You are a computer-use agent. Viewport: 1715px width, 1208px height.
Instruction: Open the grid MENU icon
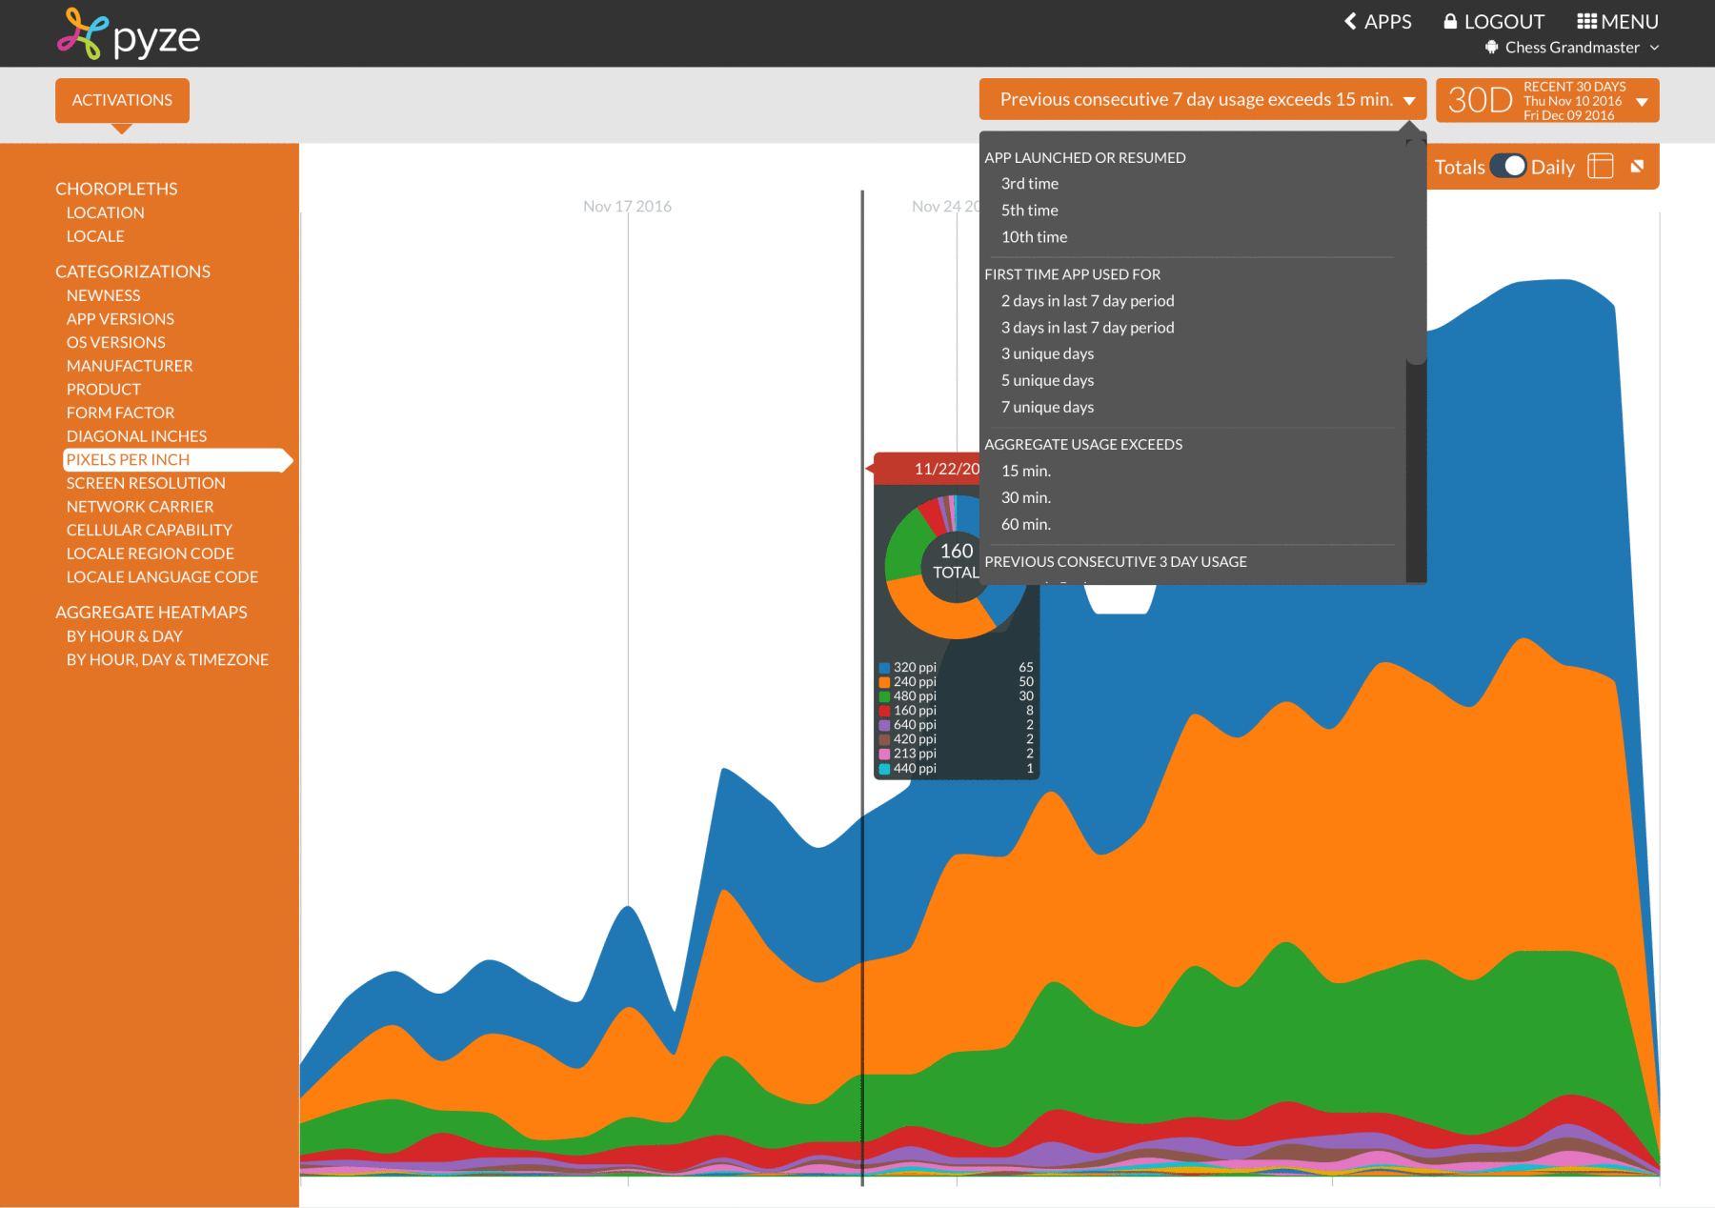tap(1586, 21)
